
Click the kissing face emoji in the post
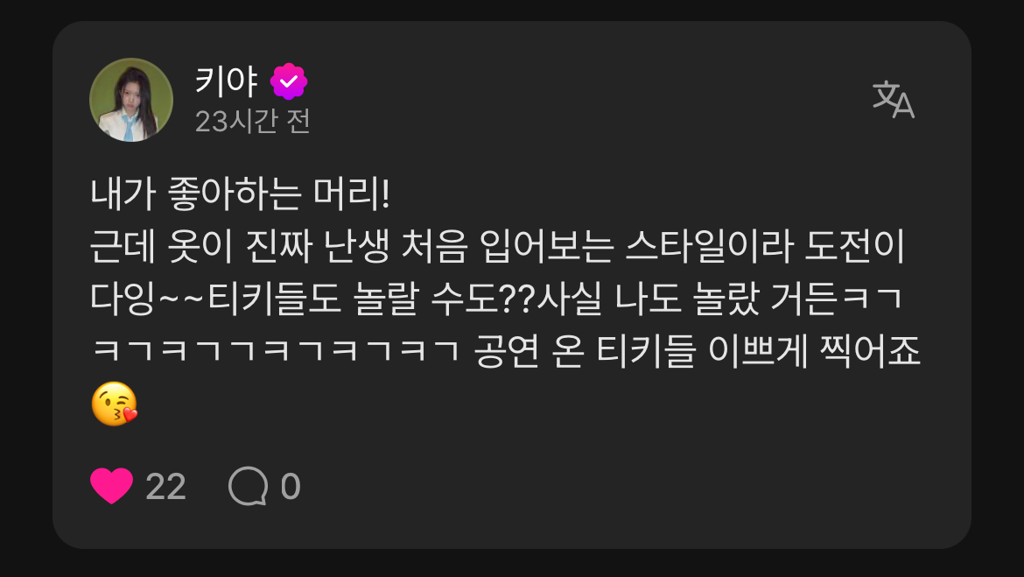click(115, 404)
